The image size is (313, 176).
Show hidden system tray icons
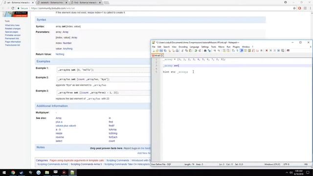click(287, 173)
